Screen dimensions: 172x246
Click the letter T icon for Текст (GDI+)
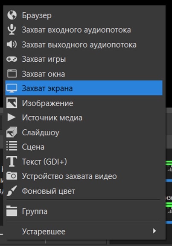pyautogui.click(x=12, y=161)
